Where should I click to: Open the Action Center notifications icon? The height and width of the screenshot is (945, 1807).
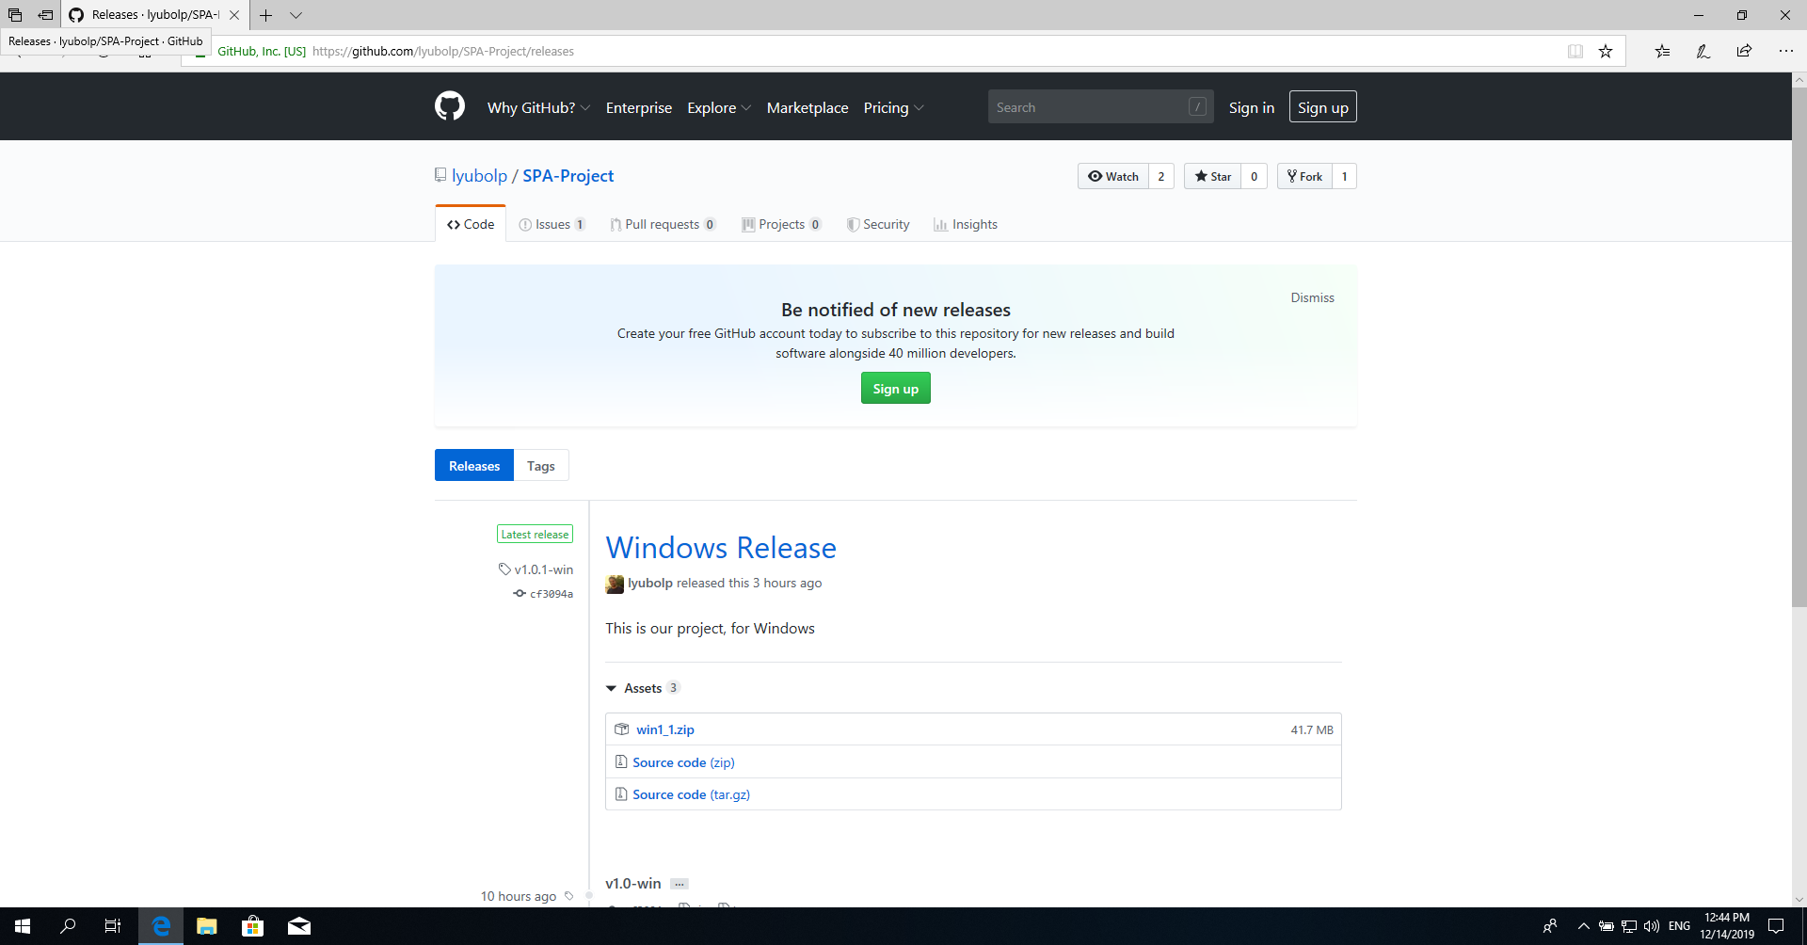(x=1776, y=926)
